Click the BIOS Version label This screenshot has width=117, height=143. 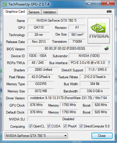(x=16, y=49)
